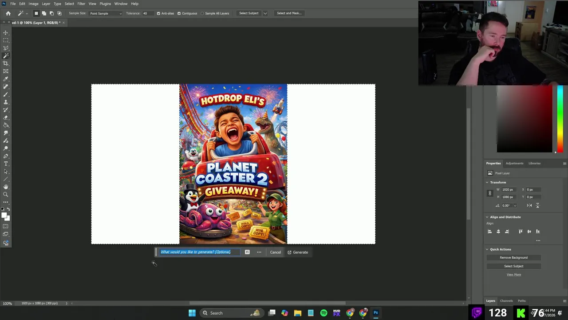Enable Sample All Layers checkbox
This screenshot has width=568, height=320.
203,13
